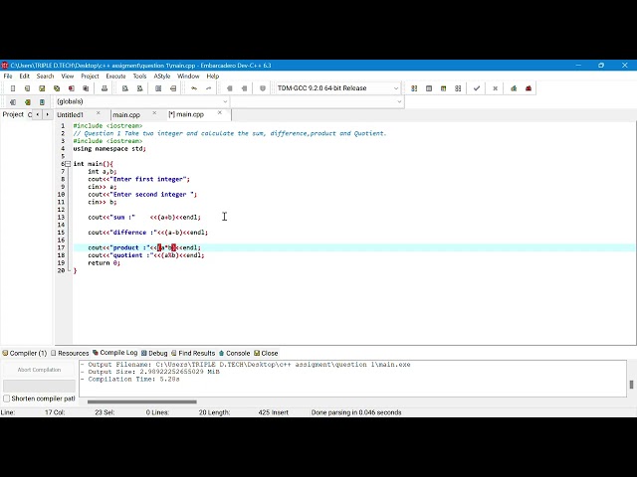Click the Redo toolbar icon

208,88
